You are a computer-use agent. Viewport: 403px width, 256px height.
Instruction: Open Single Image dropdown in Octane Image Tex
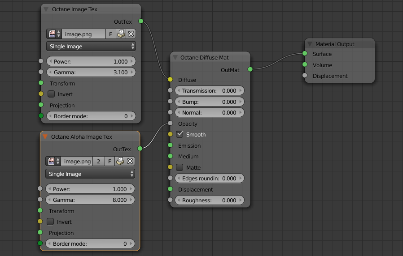pos(91,47)
